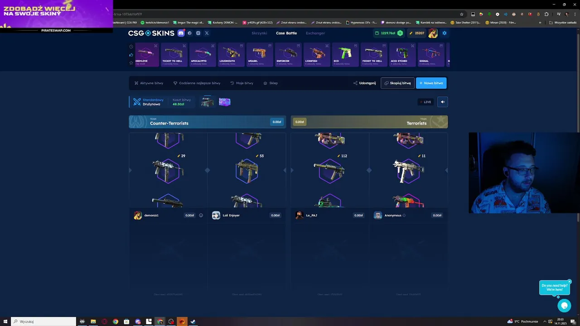580x326 pixels.
Task: Open the weather widget 9°C Pochmurnie
Action: click(522, 321)
